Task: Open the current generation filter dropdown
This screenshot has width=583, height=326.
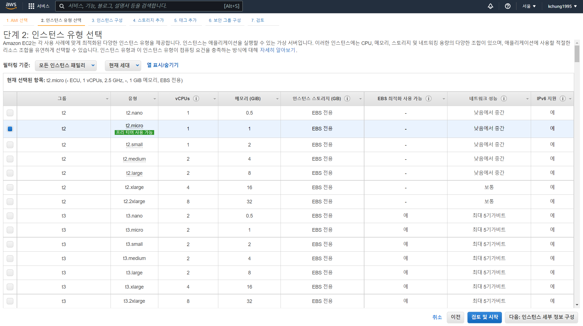Action: (x=123, y=65)
